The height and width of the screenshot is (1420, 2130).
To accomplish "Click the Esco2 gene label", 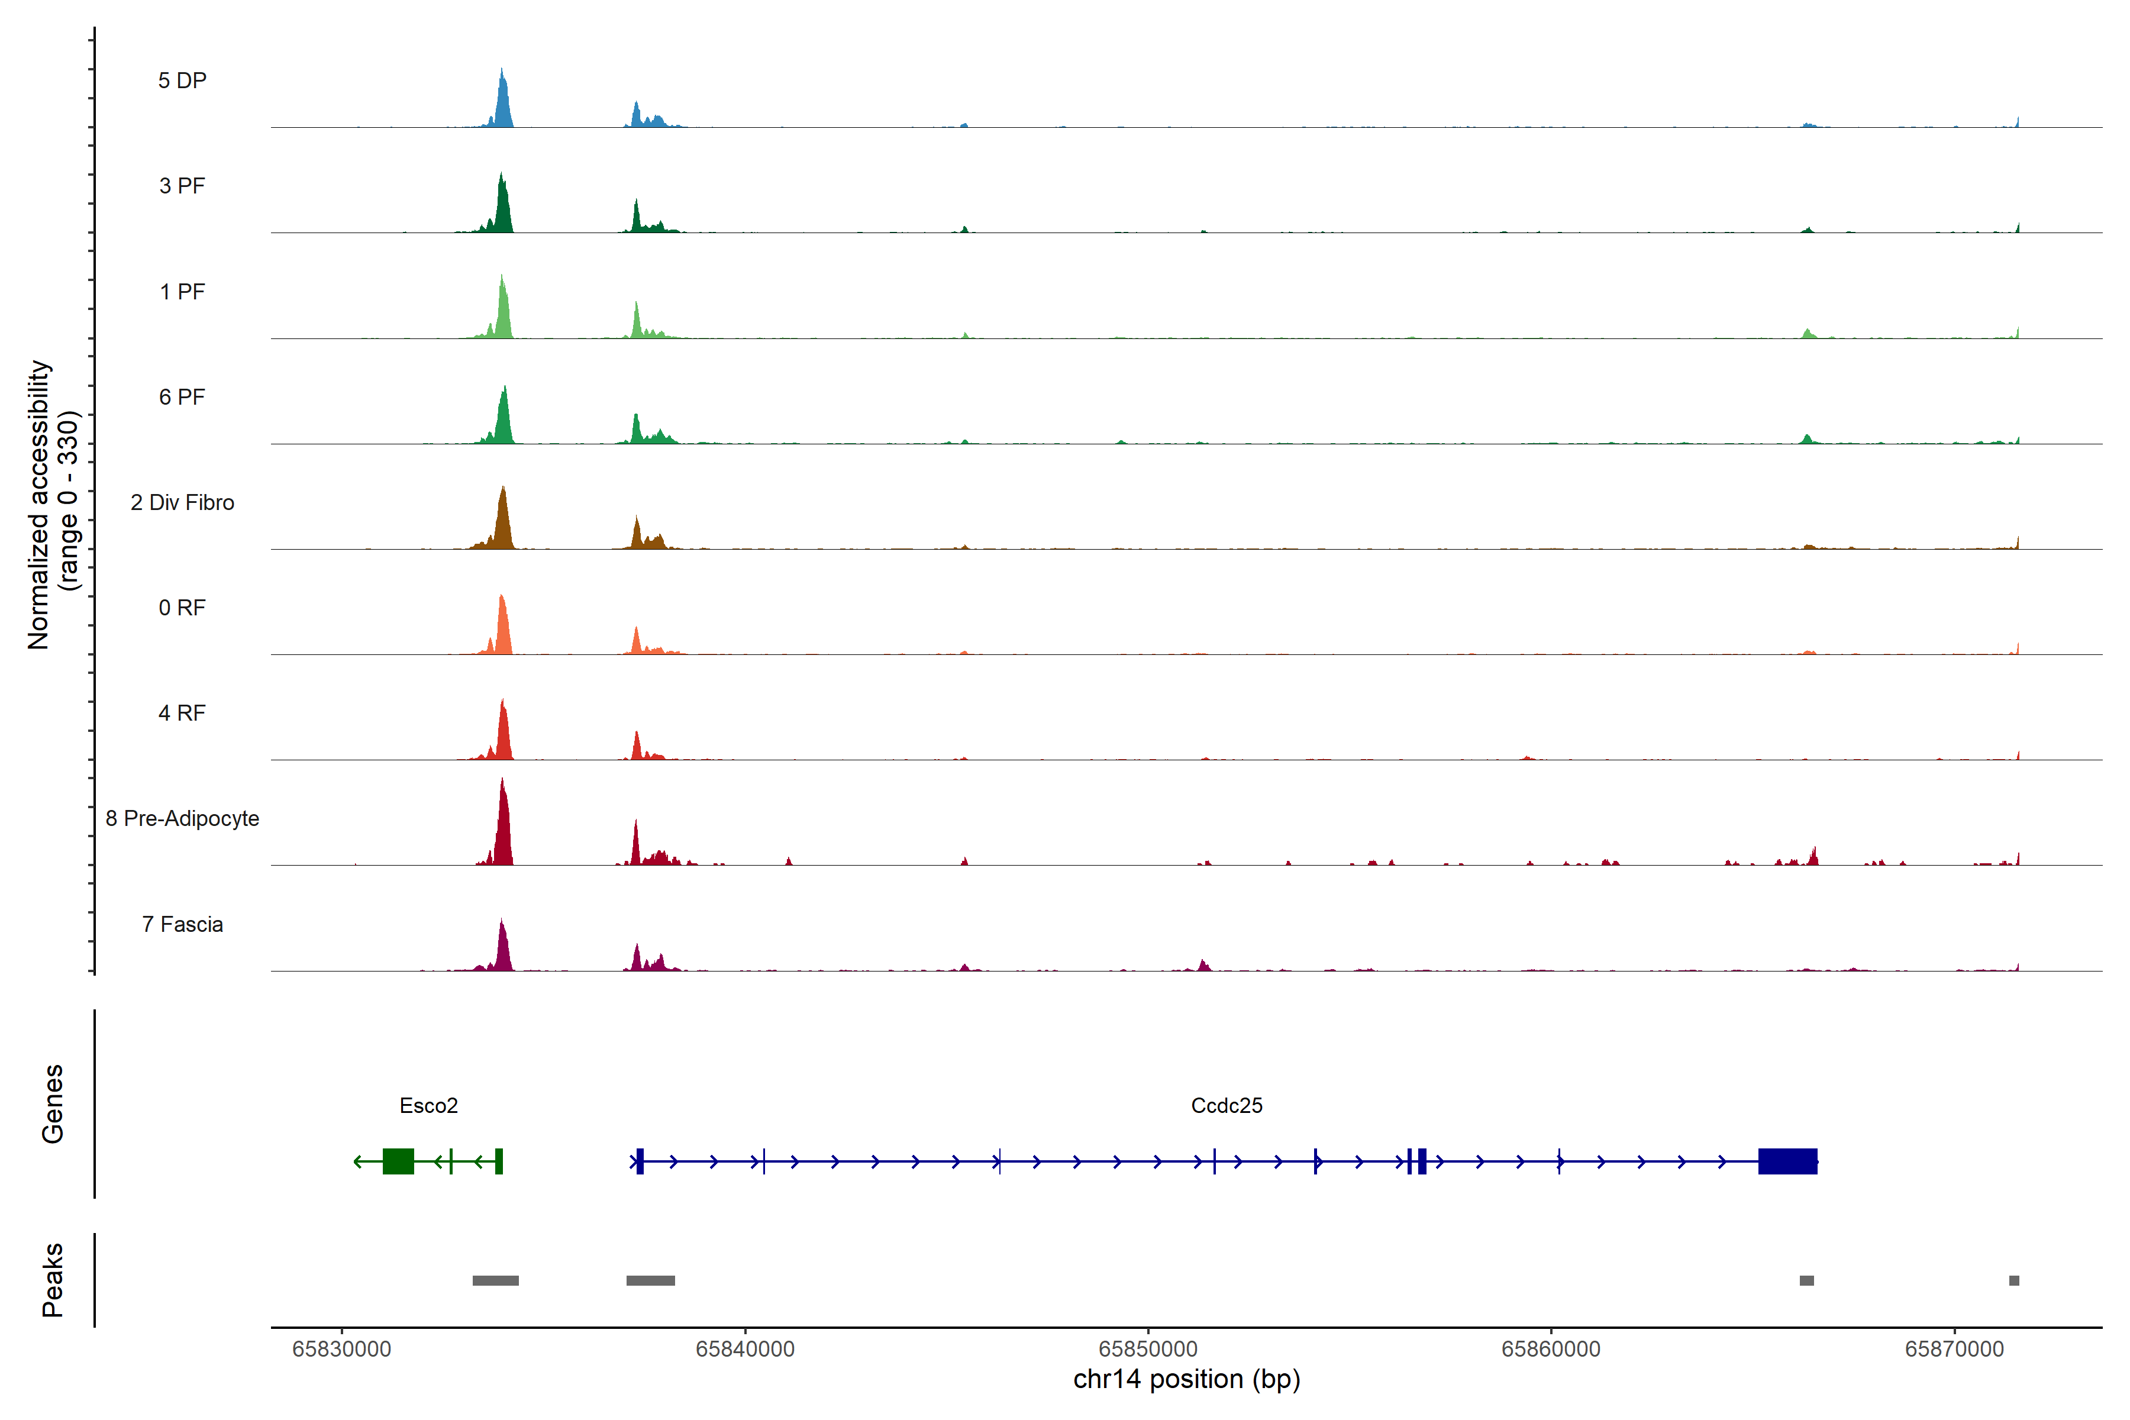I will pos(428,1105).
